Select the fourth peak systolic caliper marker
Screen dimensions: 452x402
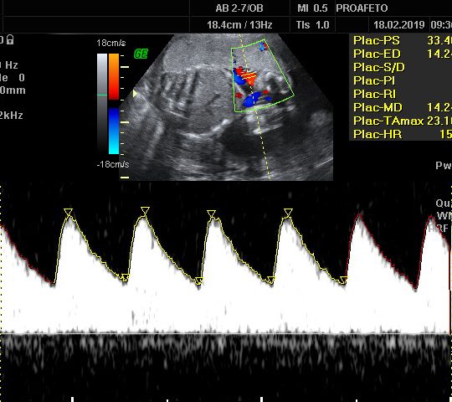[x=288, y=212]
